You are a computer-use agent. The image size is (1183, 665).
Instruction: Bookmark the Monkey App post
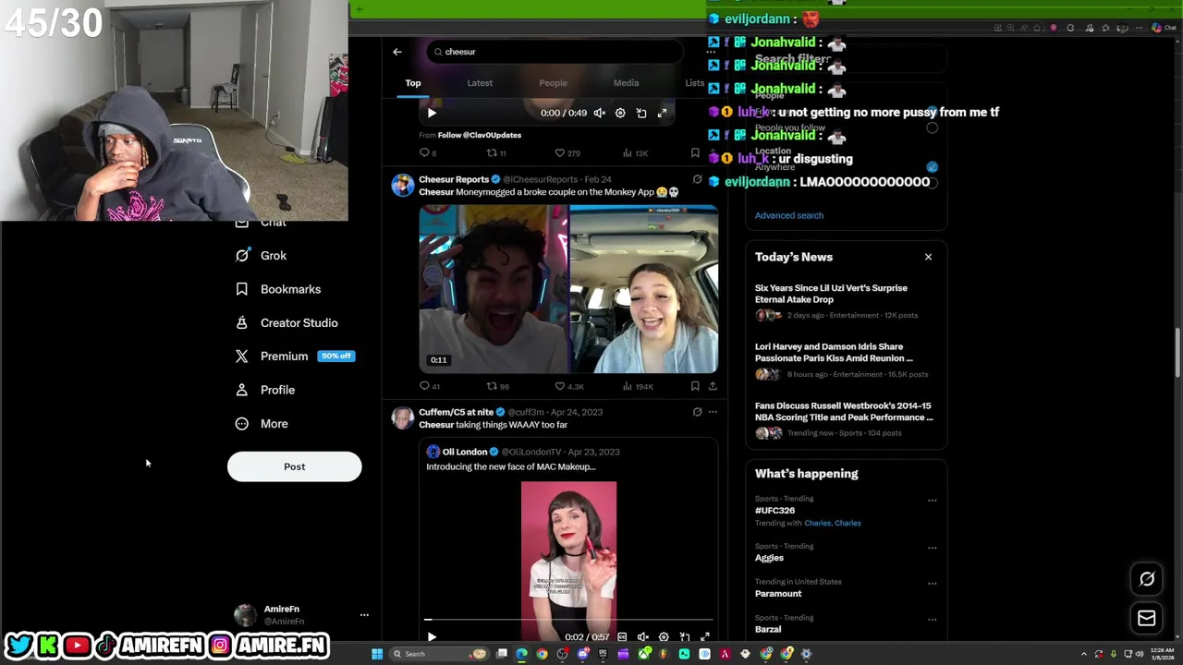695,386
